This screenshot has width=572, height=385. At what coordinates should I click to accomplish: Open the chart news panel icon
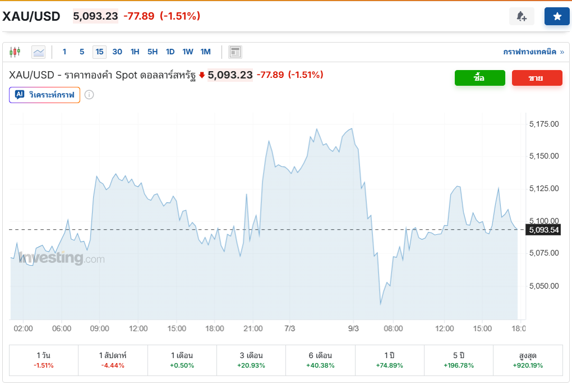235,52
